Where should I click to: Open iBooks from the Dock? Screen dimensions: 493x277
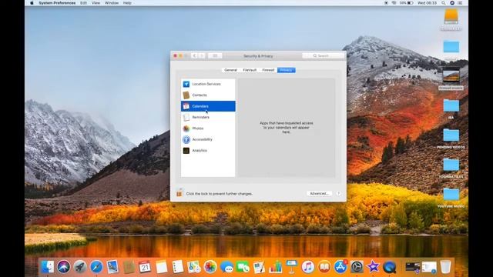coord(324,267)
